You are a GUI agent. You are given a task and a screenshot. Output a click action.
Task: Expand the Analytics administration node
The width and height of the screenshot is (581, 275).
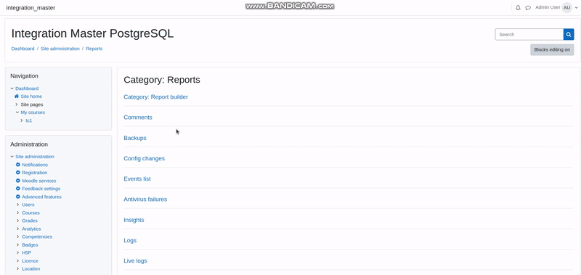tap(17, 229)
